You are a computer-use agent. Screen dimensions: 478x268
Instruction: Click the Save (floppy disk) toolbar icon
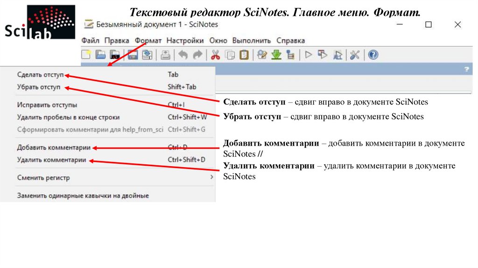133,55
